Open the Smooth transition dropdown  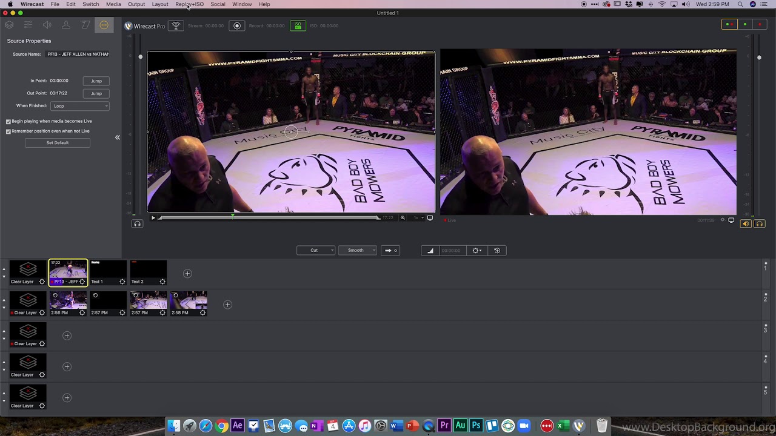tap(358, 251)
